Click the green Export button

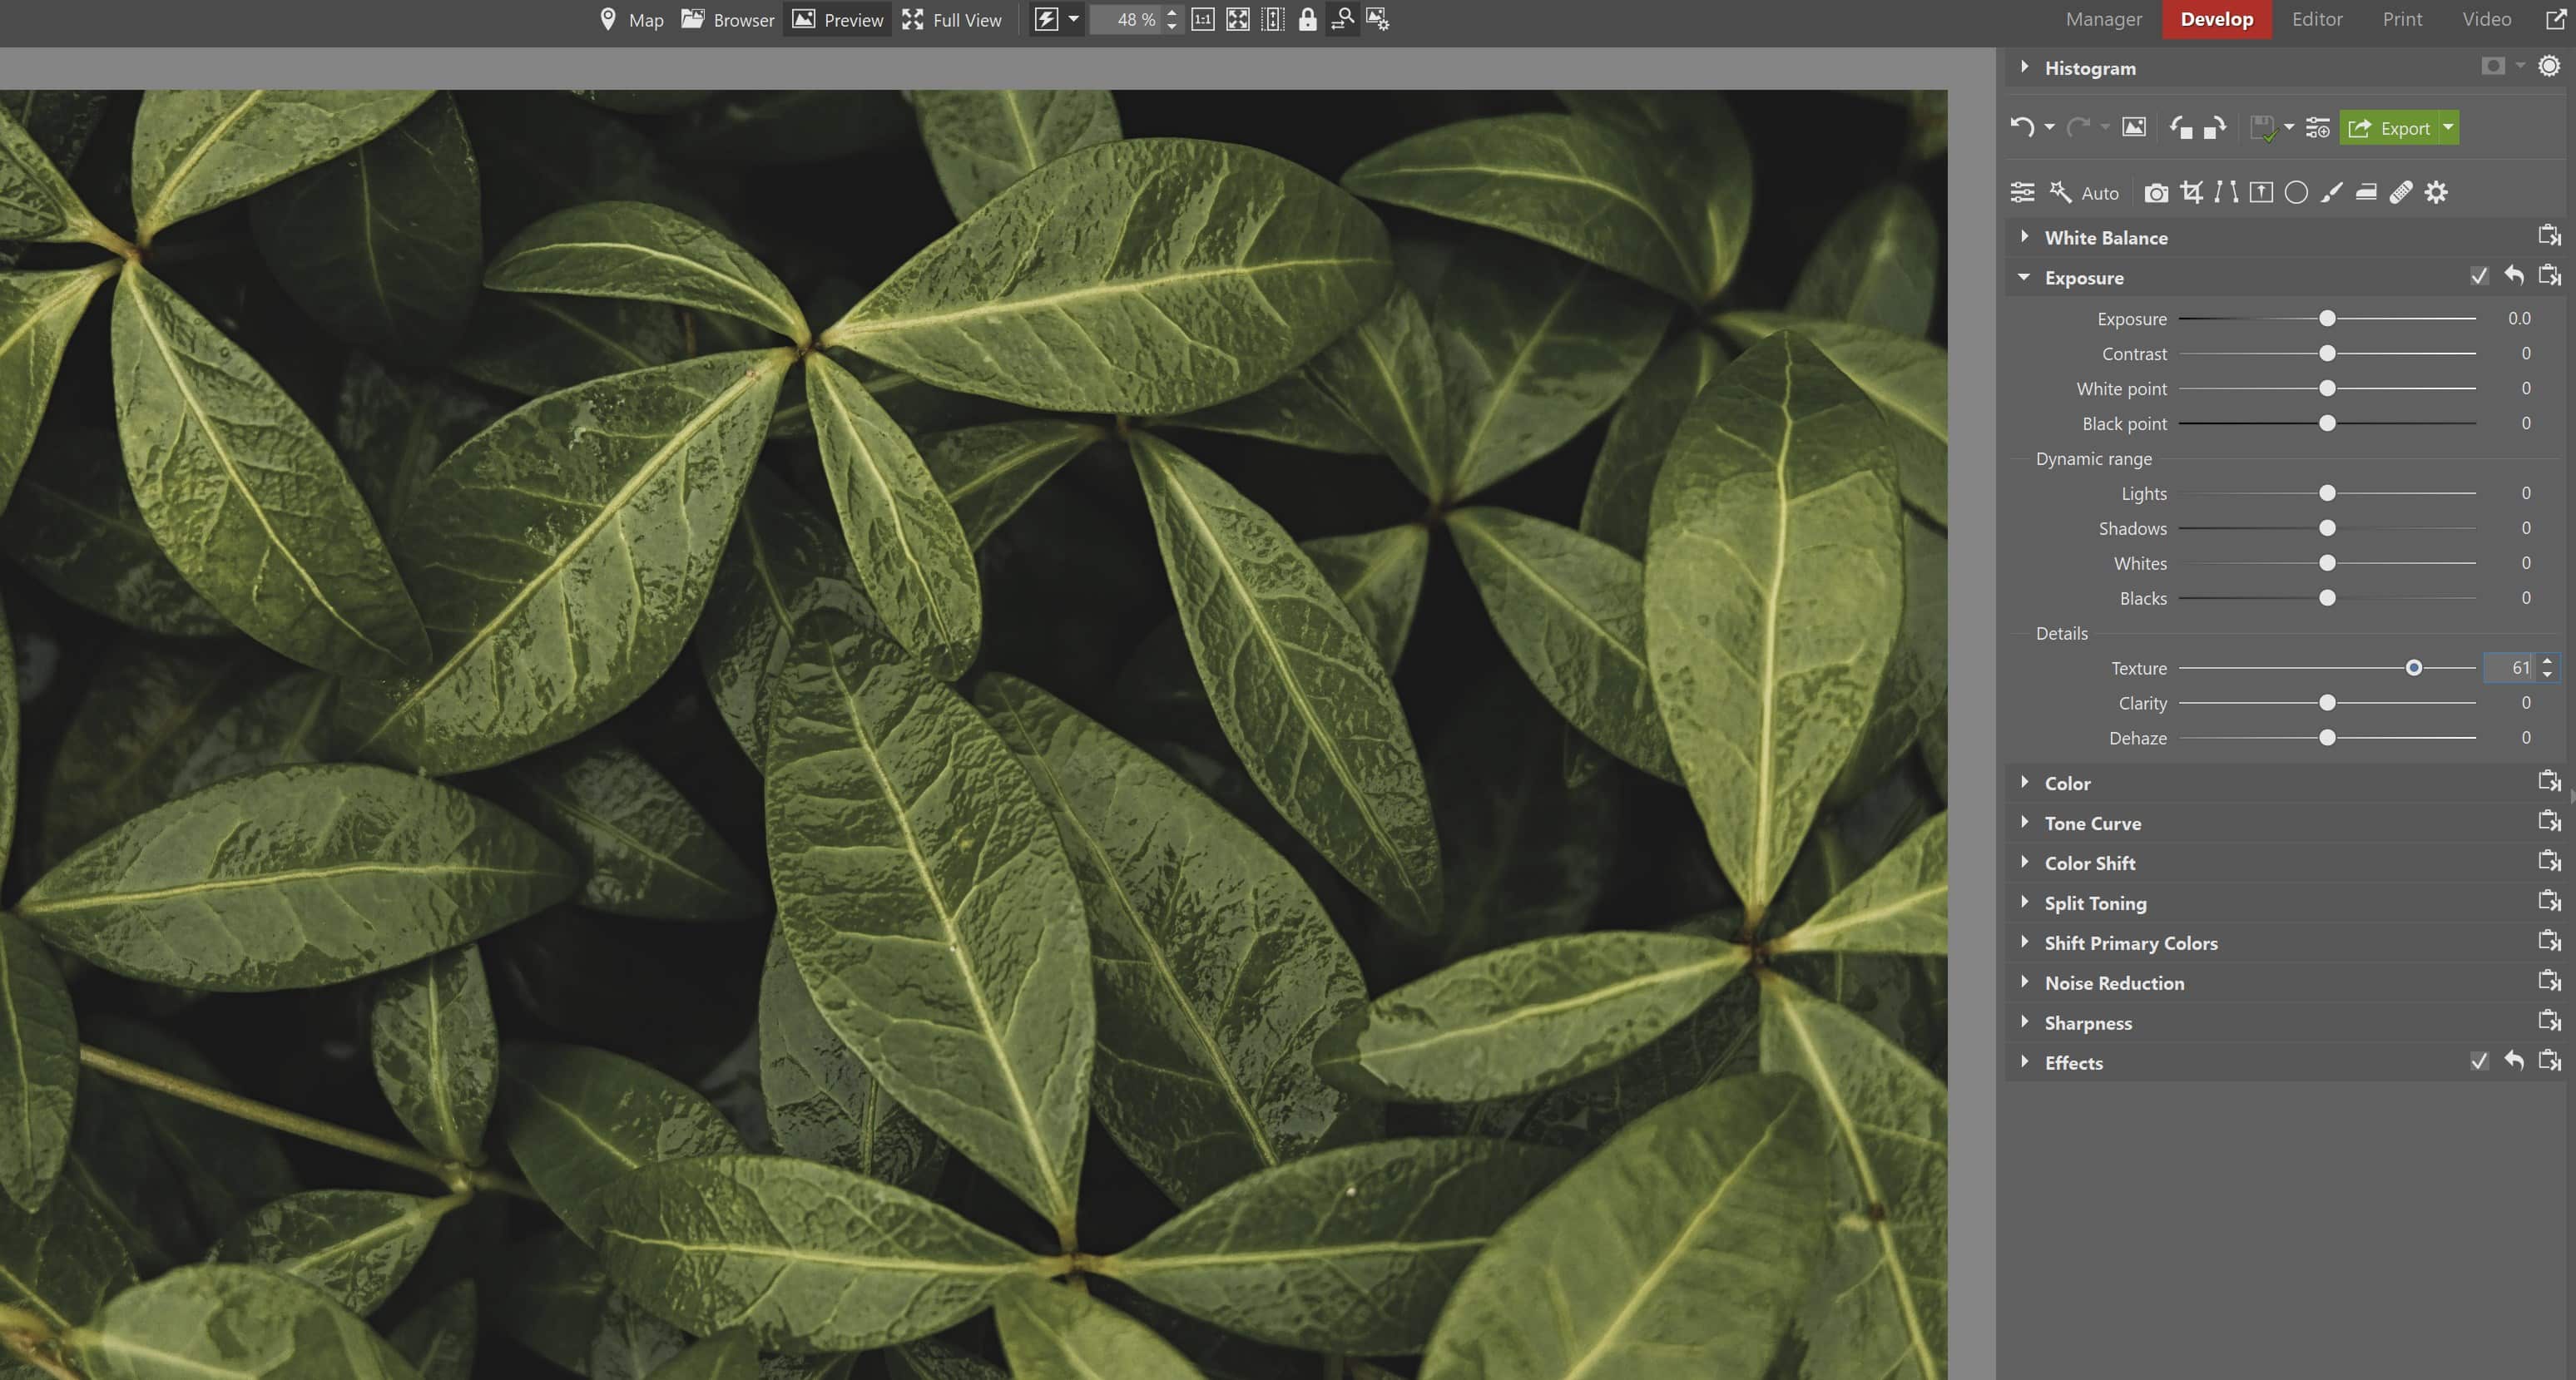pos(2388,127)
